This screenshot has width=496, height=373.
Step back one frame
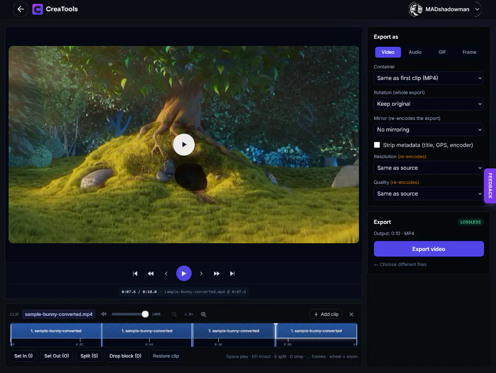[x=166, y=273]
